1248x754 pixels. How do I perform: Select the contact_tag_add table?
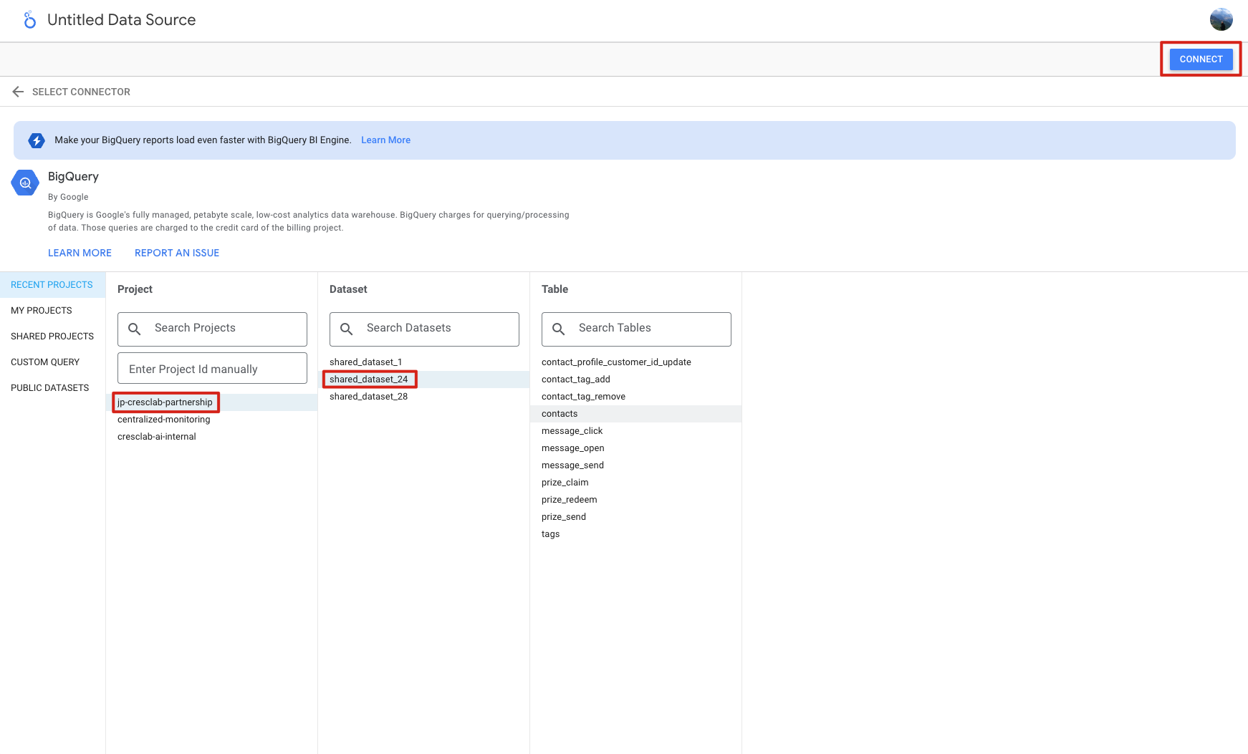click(636, 380)
